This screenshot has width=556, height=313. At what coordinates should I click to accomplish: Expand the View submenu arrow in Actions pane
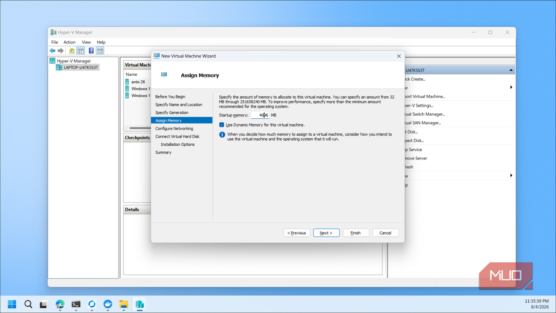511,176
